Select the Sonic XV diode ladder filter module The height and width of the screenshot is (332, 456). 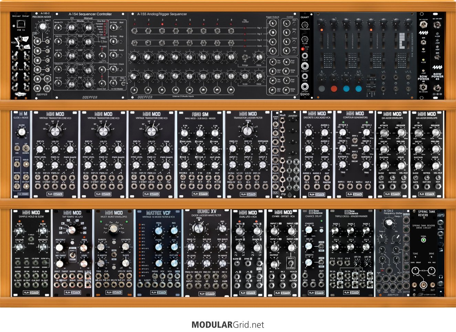pyautogui.click(x=206, y=253)
